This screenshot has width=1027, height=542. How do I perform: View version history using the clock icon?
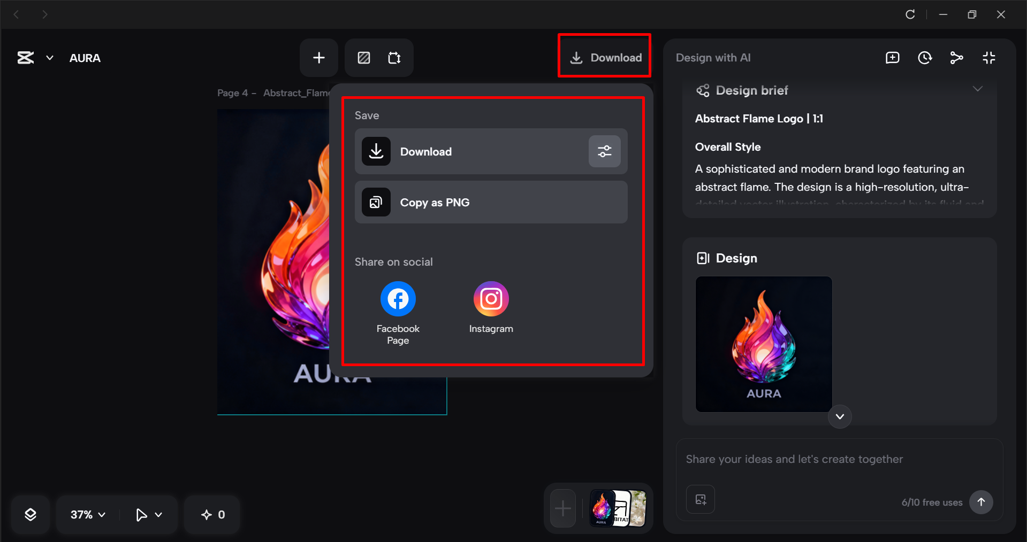point(924,58)
